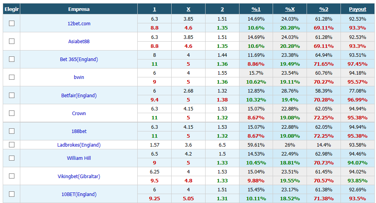This screenshot has width=376, height=203.
Task: Click Betfair %X value 28.76%
Action: click(x=290, y=91)
